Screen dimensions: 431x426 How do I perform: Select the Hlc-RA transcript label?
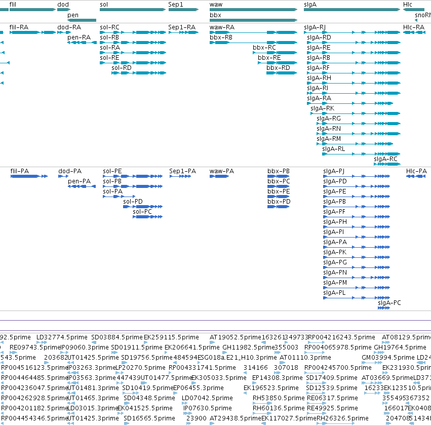[414, 27]
